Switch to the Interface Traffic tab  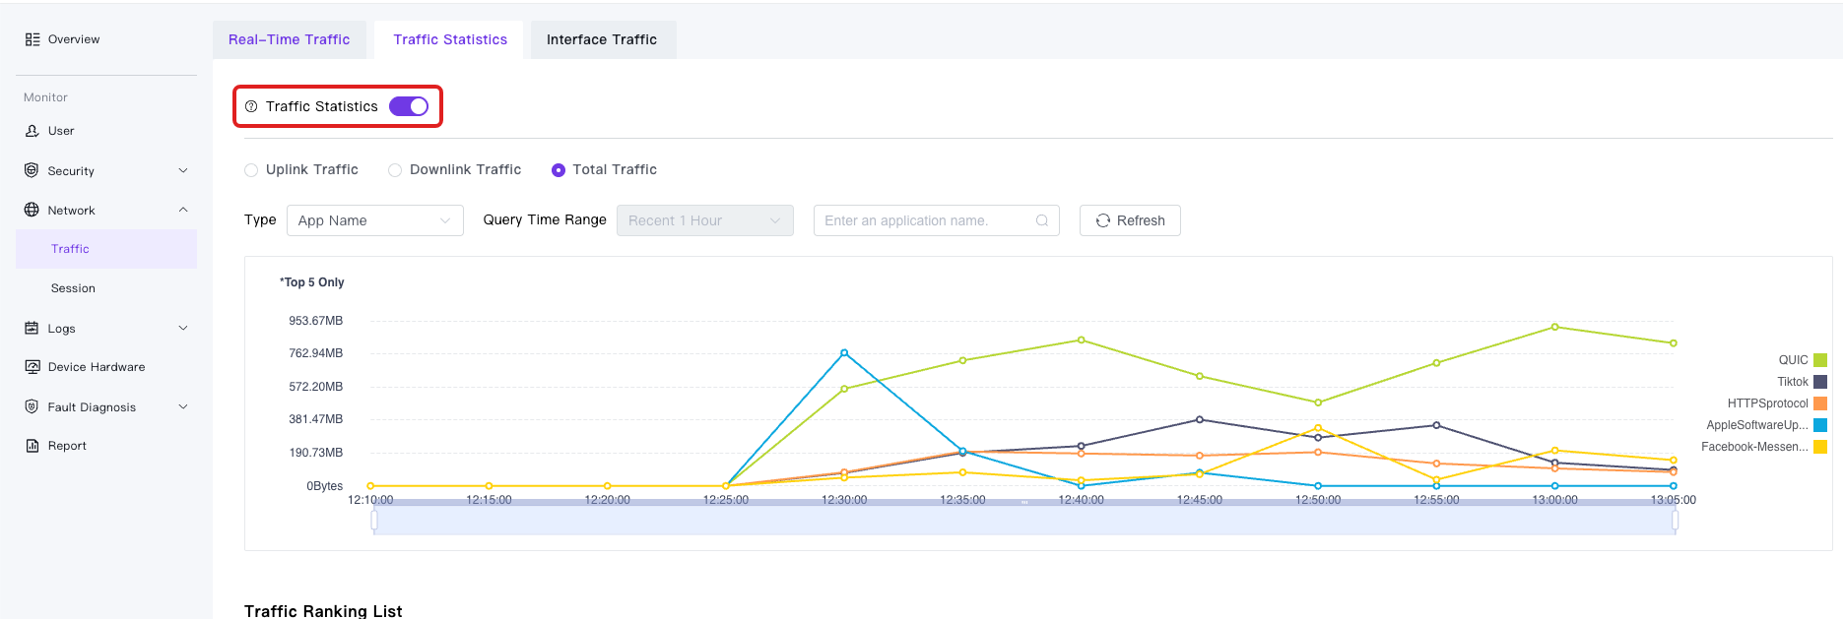tap(602, 39)
